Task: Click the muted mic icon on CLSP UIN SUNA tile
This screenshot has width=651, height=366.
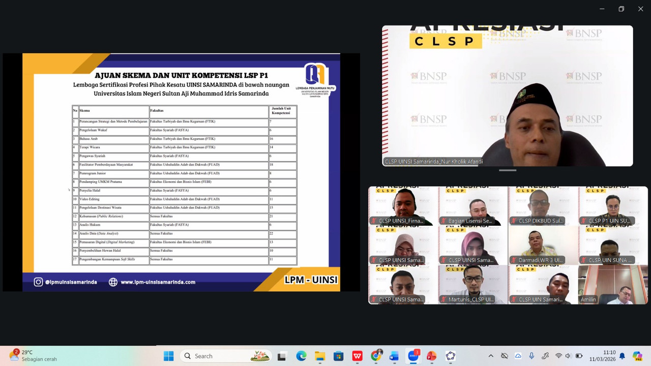Action: (584, 260)
